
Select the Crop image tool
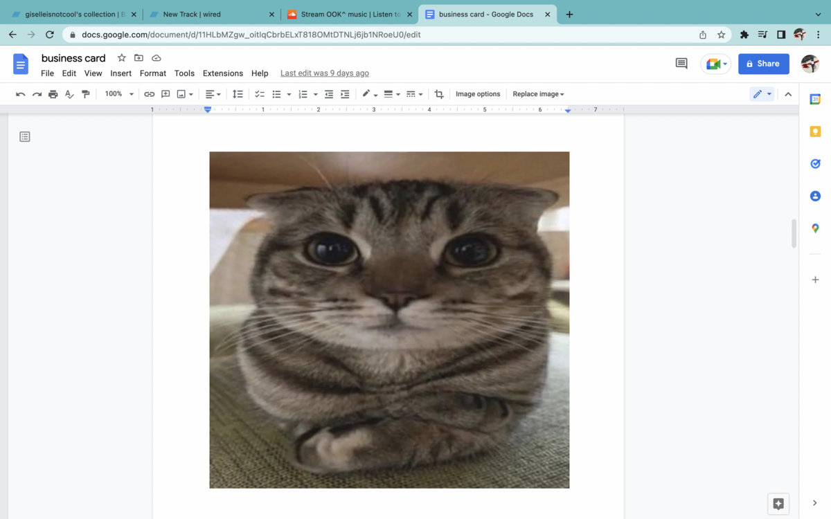pos(439,94)
